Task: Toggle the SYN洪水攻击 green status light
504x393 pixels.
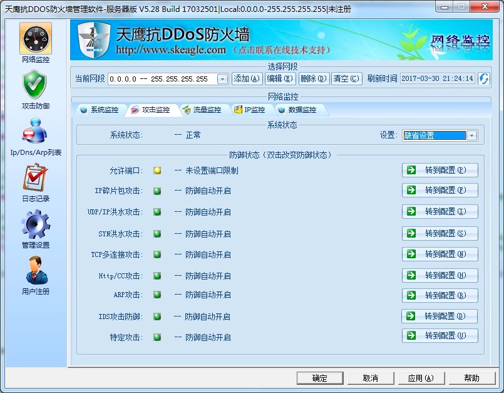Action: (157, 234)
